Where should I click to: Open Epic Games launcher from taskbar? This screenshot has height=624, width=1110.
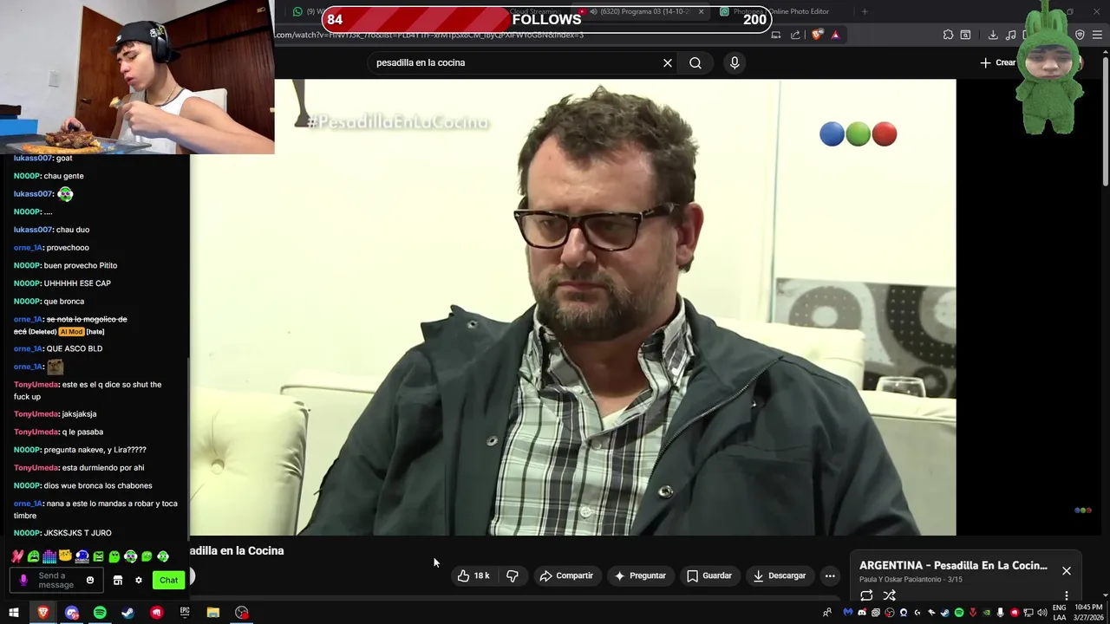[185, 613]
